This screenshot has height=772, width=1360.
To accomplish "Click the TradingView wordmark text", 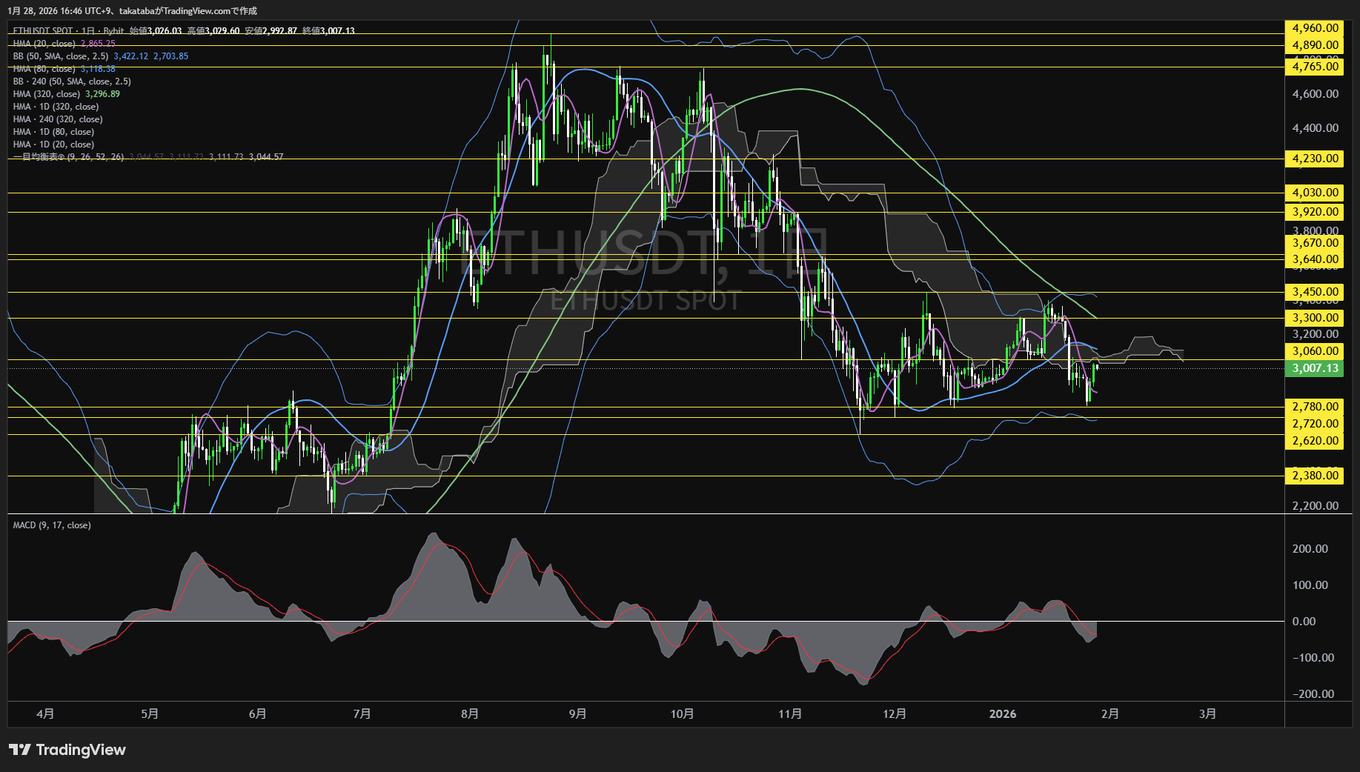I will [x=81, y=750].
